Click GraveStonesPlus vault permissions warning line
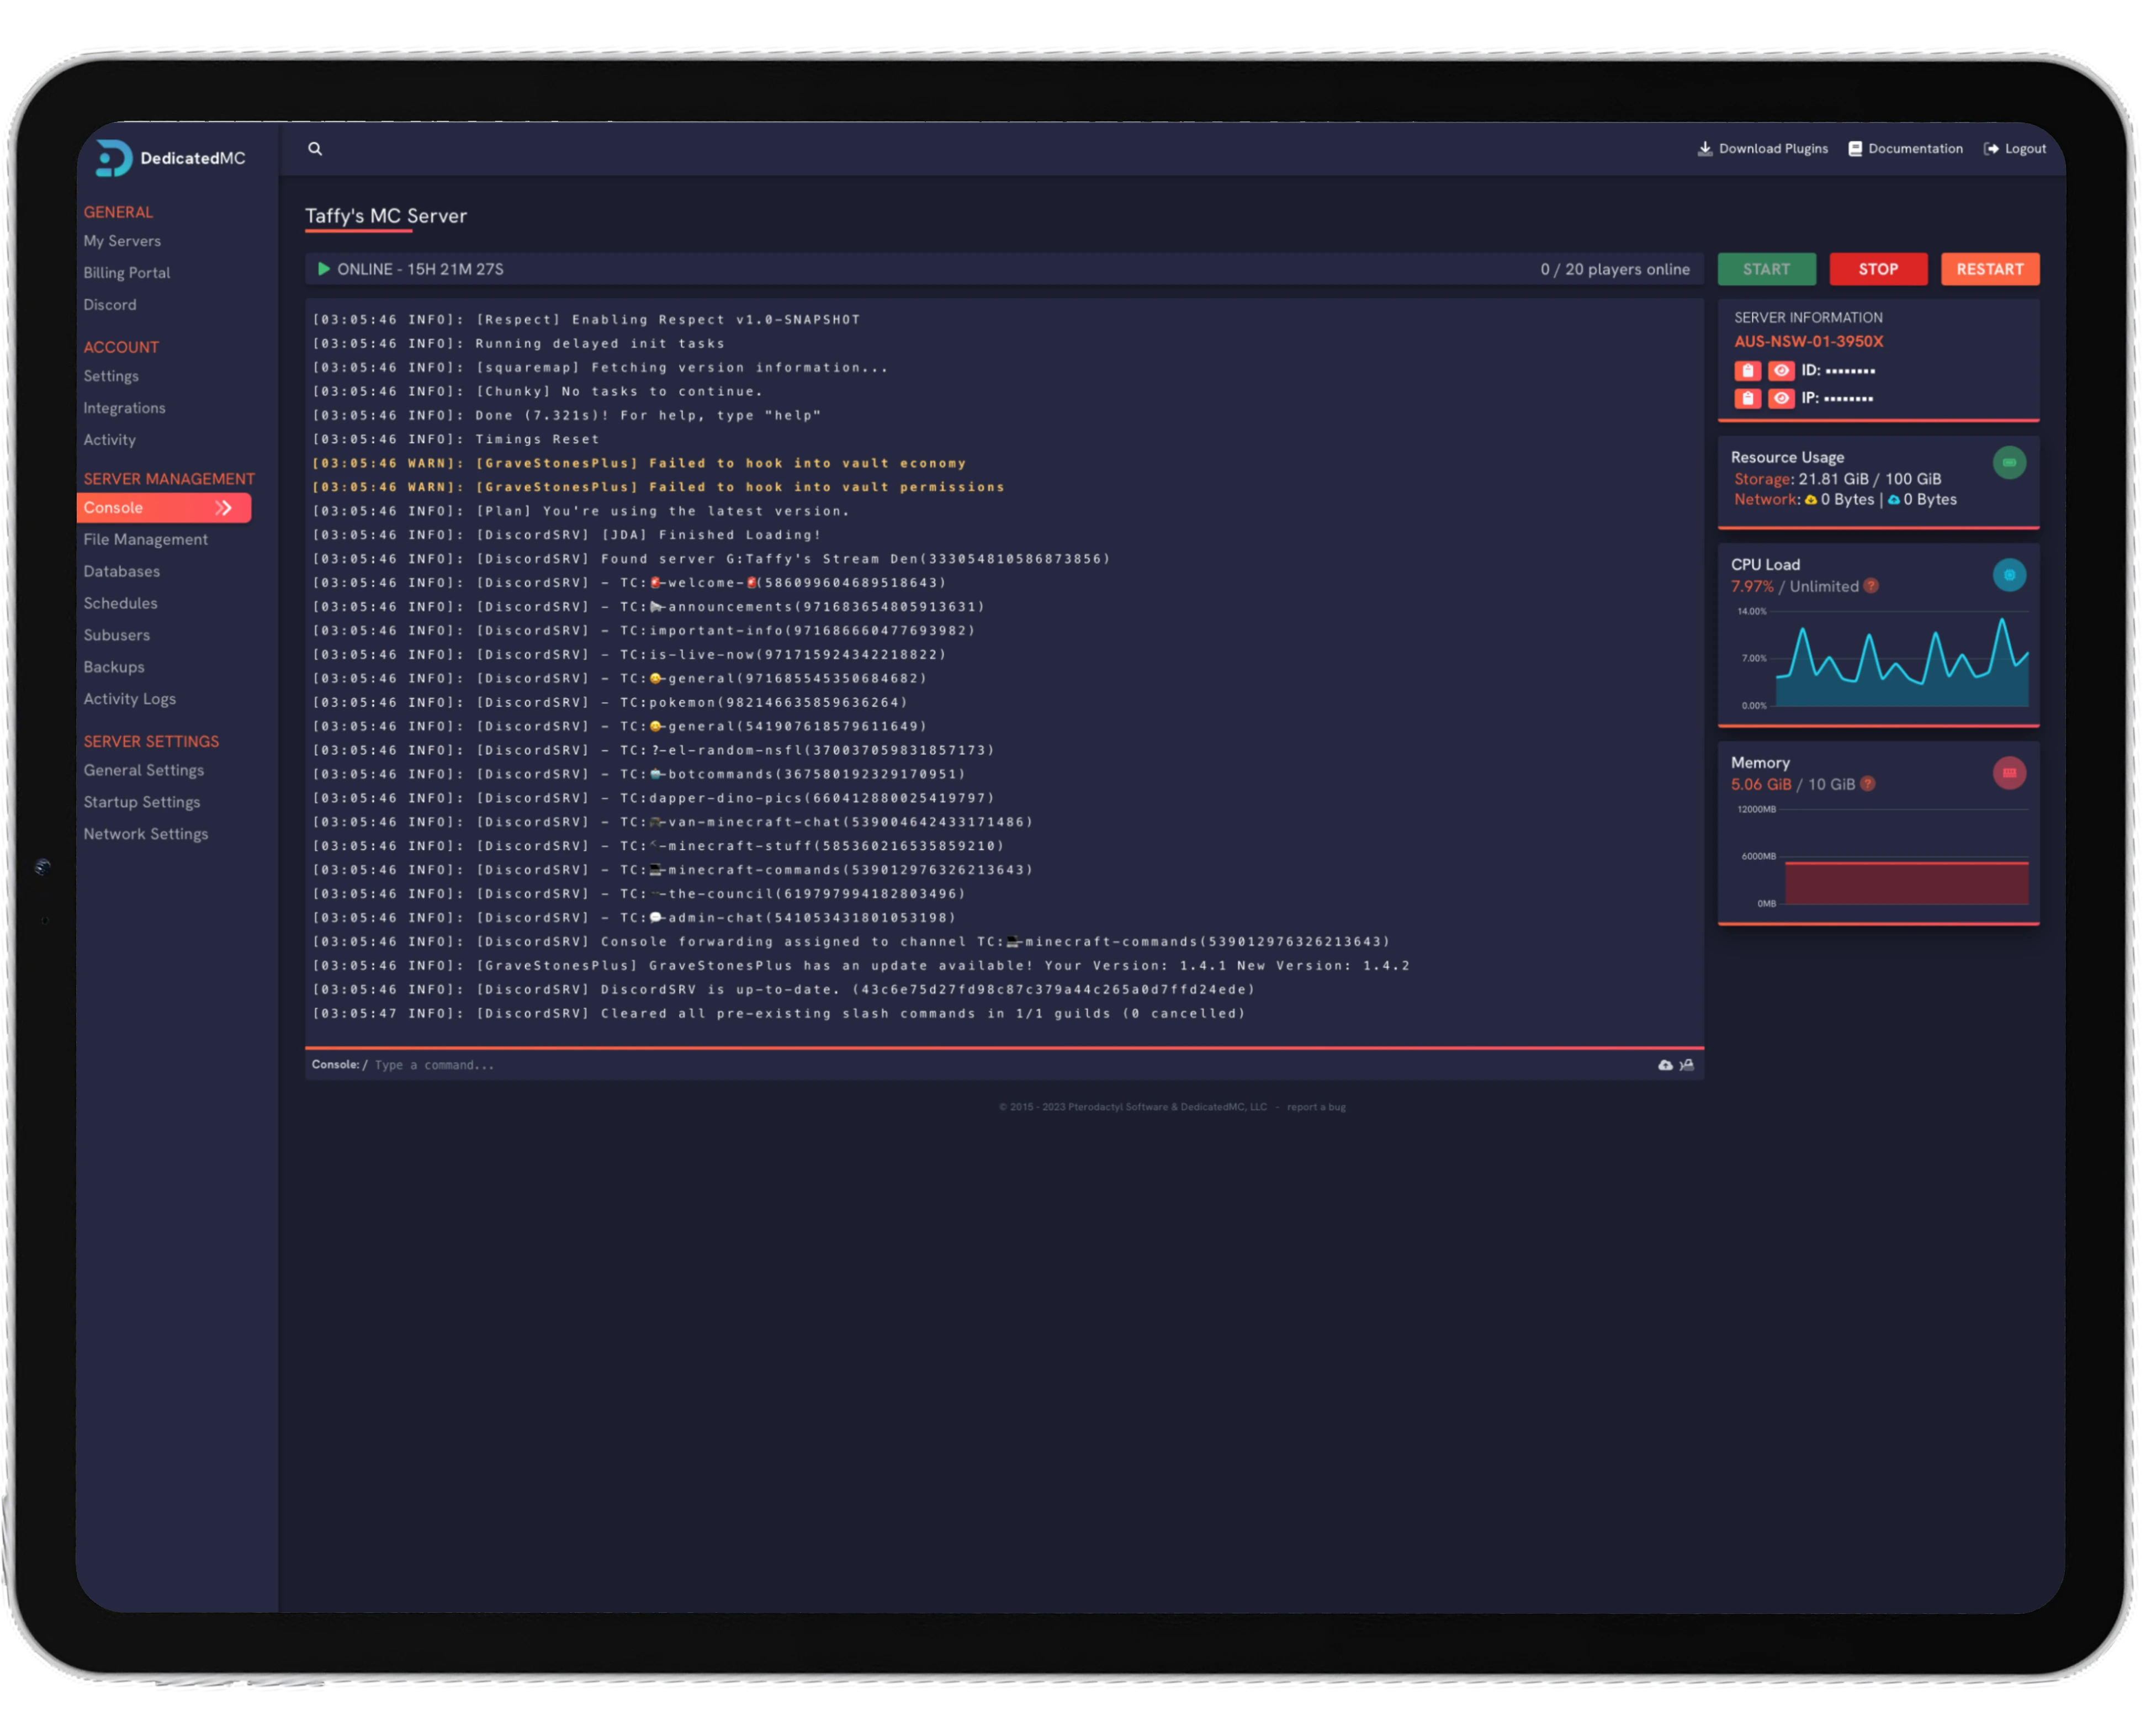The height and width of the screenshot is (1736, 2151). click(660, 488)
